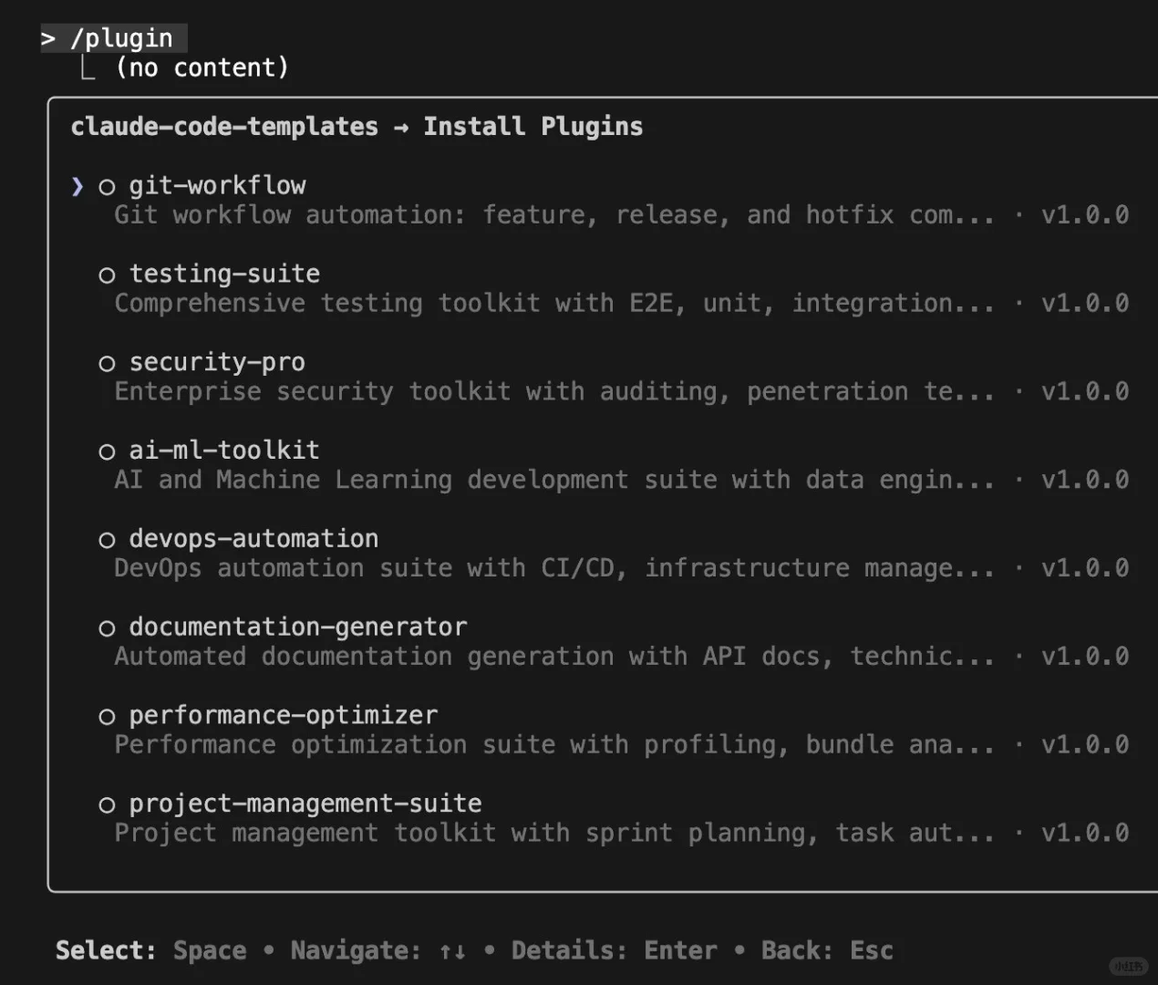Toggle the testing-suite plugin selection circle

(107, 275)
